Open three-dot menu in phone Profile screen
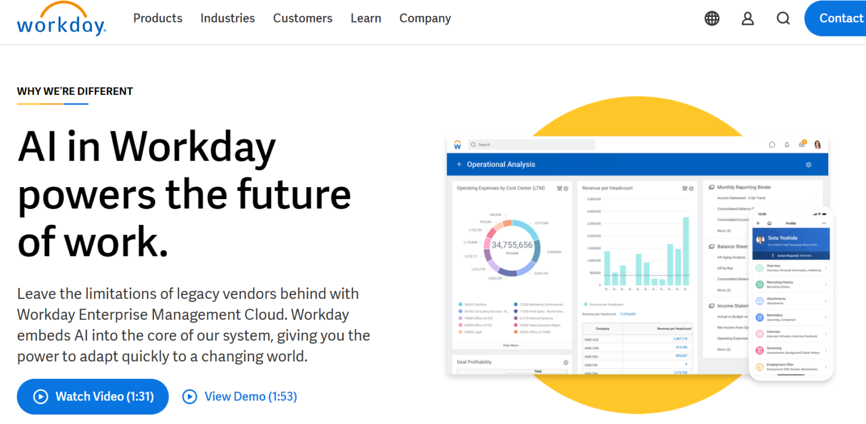Screen dimensions: 866x424 tap(824, 223)
